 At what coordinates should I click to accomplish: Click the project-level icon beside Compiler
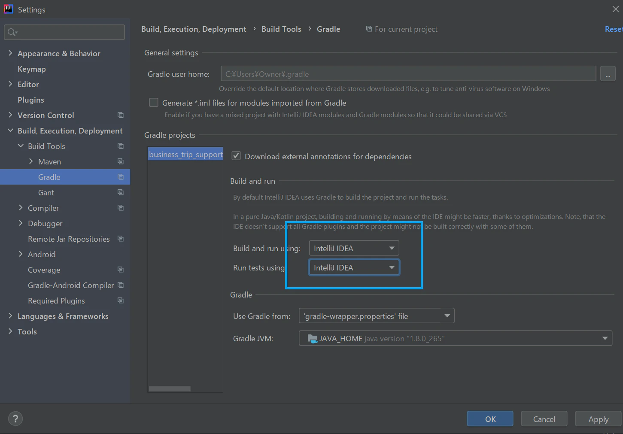(121, 208)
